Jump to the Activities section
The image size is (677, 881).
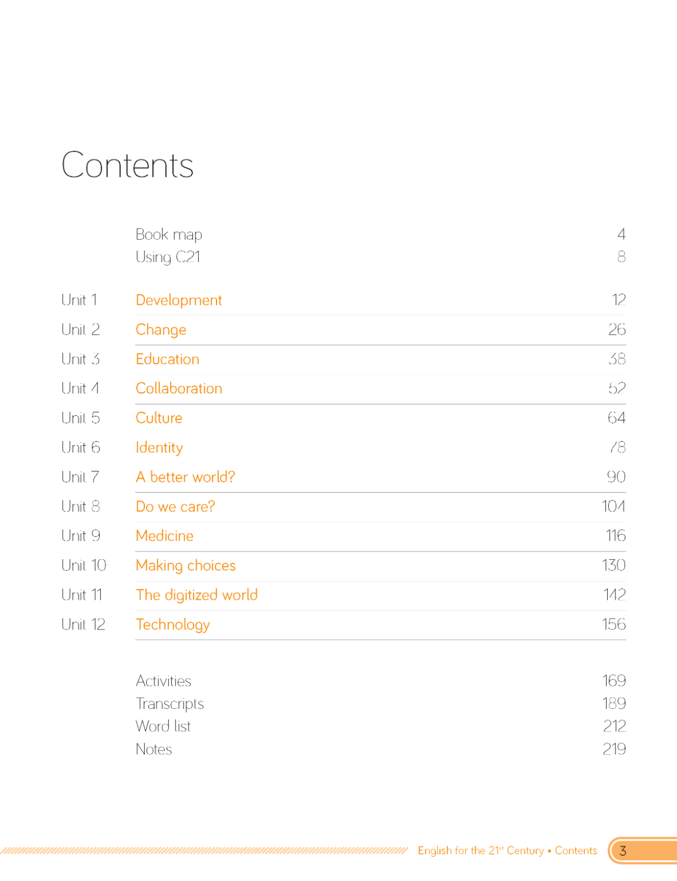tap(163, 681)
